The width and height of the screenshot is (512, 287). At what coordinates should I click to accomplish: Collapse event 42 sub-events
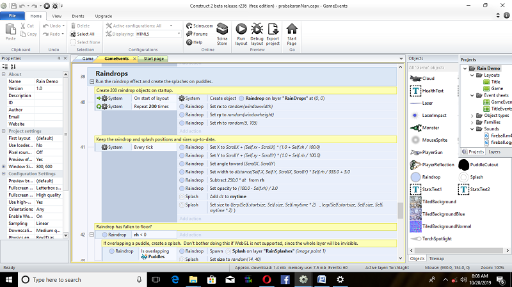(x=91, y=235)
